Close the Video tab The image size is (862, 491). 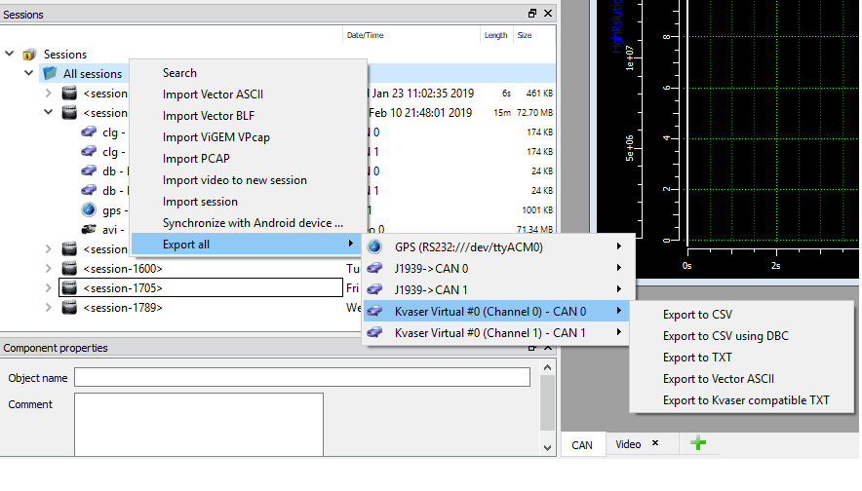pyautogui.click(x=655, y=442)
